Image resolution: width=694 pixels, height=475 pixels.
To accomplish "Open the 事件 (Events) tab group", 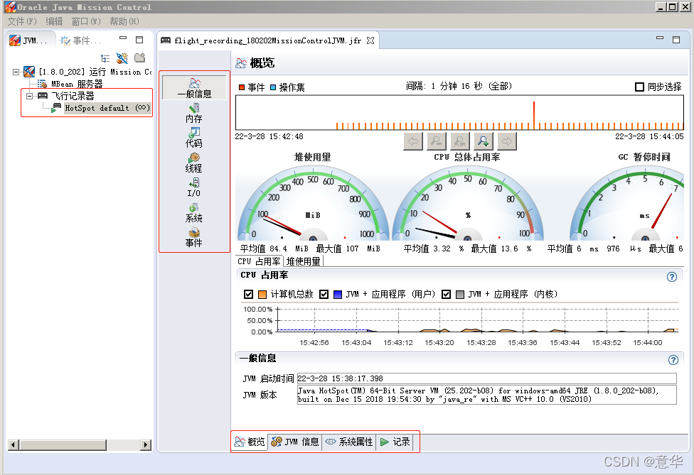I will 194,237.
